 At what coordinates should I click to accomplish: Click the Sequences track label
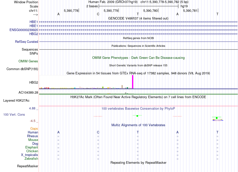pyautogui.click(x=30, y=49)
